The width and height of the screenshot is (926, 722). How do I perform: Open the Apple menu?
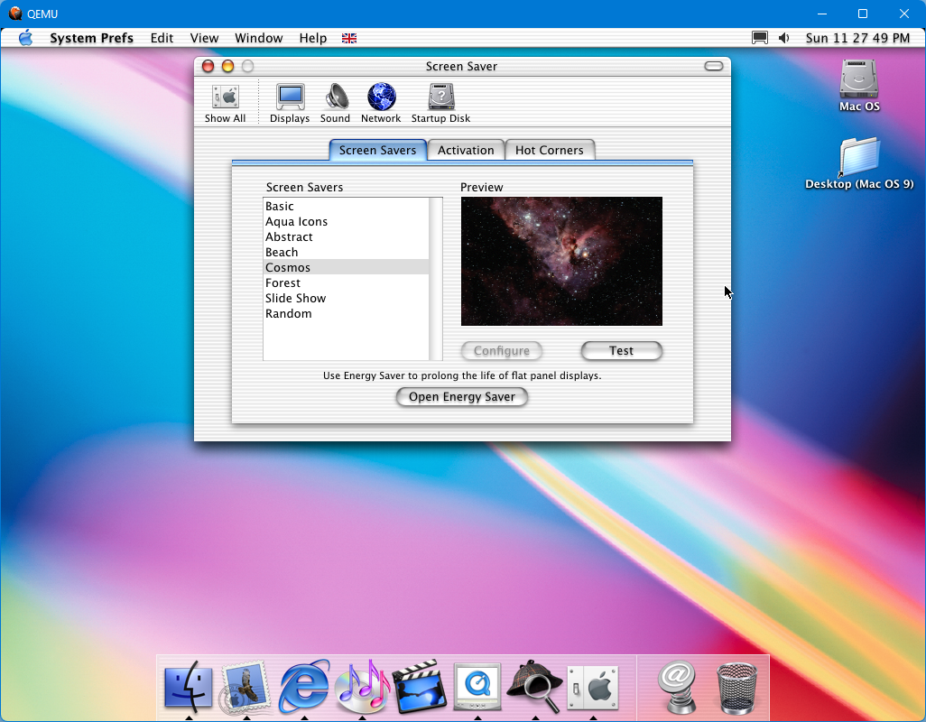25,38
